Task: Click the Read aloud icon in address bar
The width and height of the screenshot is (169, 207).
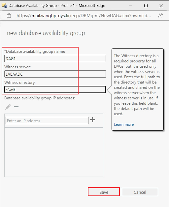Action: click(160, 16)
